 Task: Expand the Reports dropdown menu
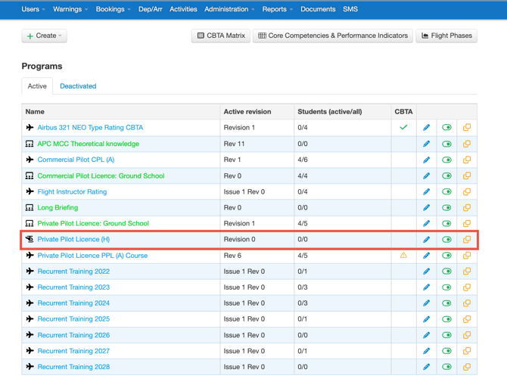[277, 9]
